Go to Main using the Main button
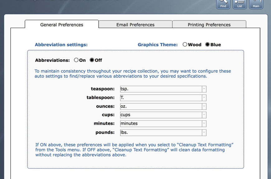 [256, 4]
